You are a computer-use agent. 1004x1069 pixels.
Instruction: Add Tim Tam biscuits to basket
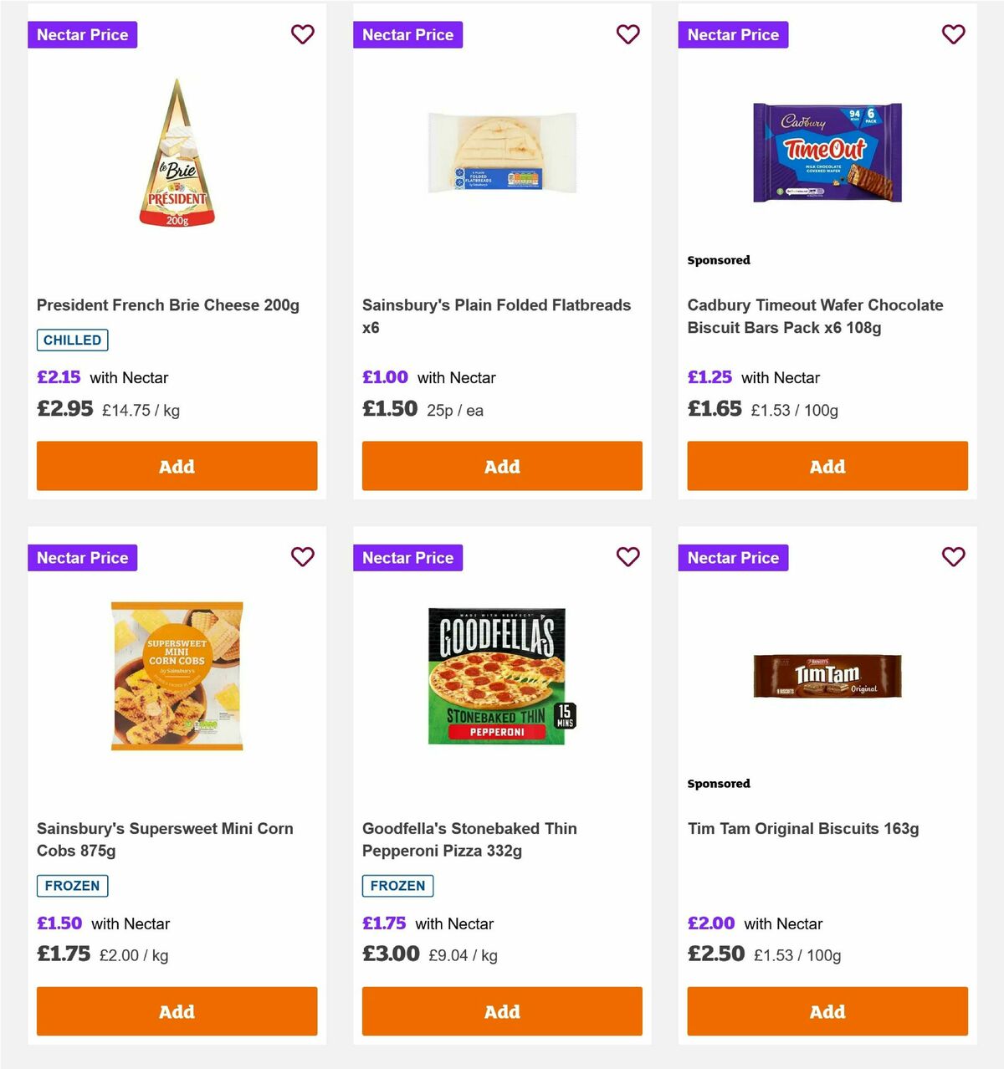[x=827, y=1011]
